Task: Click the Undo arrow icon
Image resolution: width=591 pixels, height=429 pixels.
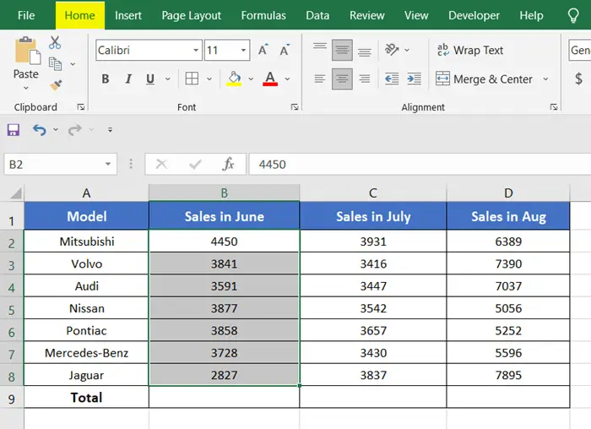Action: coord(40,130)
